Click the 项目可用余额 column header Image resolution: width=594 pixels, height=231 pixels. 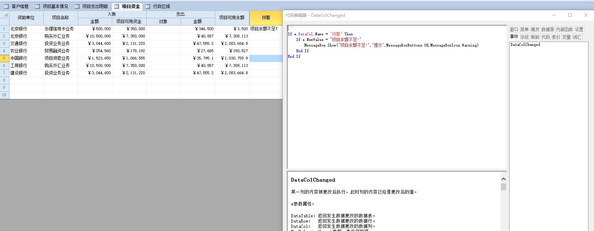pyautogui.click(x=232, y=17)
